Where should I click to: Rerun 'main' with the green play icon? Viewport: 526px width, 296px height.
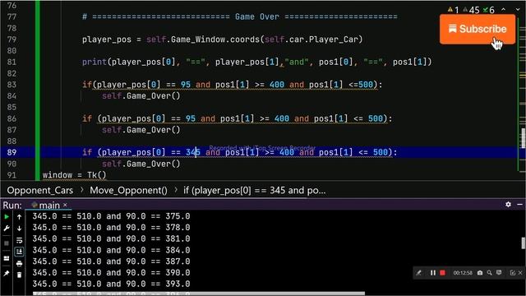(7, 217)
